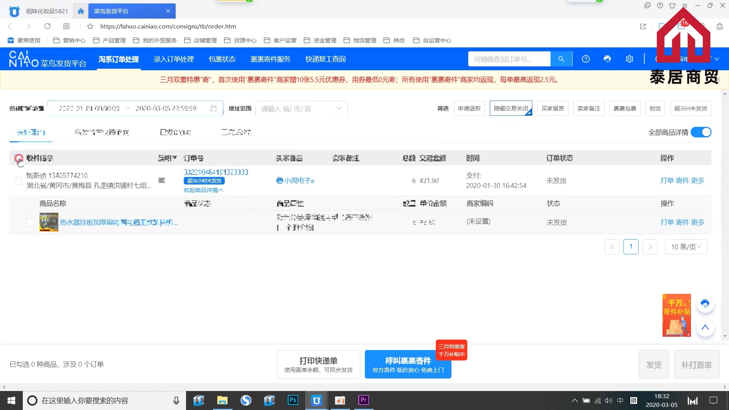Viewport: 729px width, 410px height.
Task: Click the customer service headset icon
Action: (x=607, y=59)
